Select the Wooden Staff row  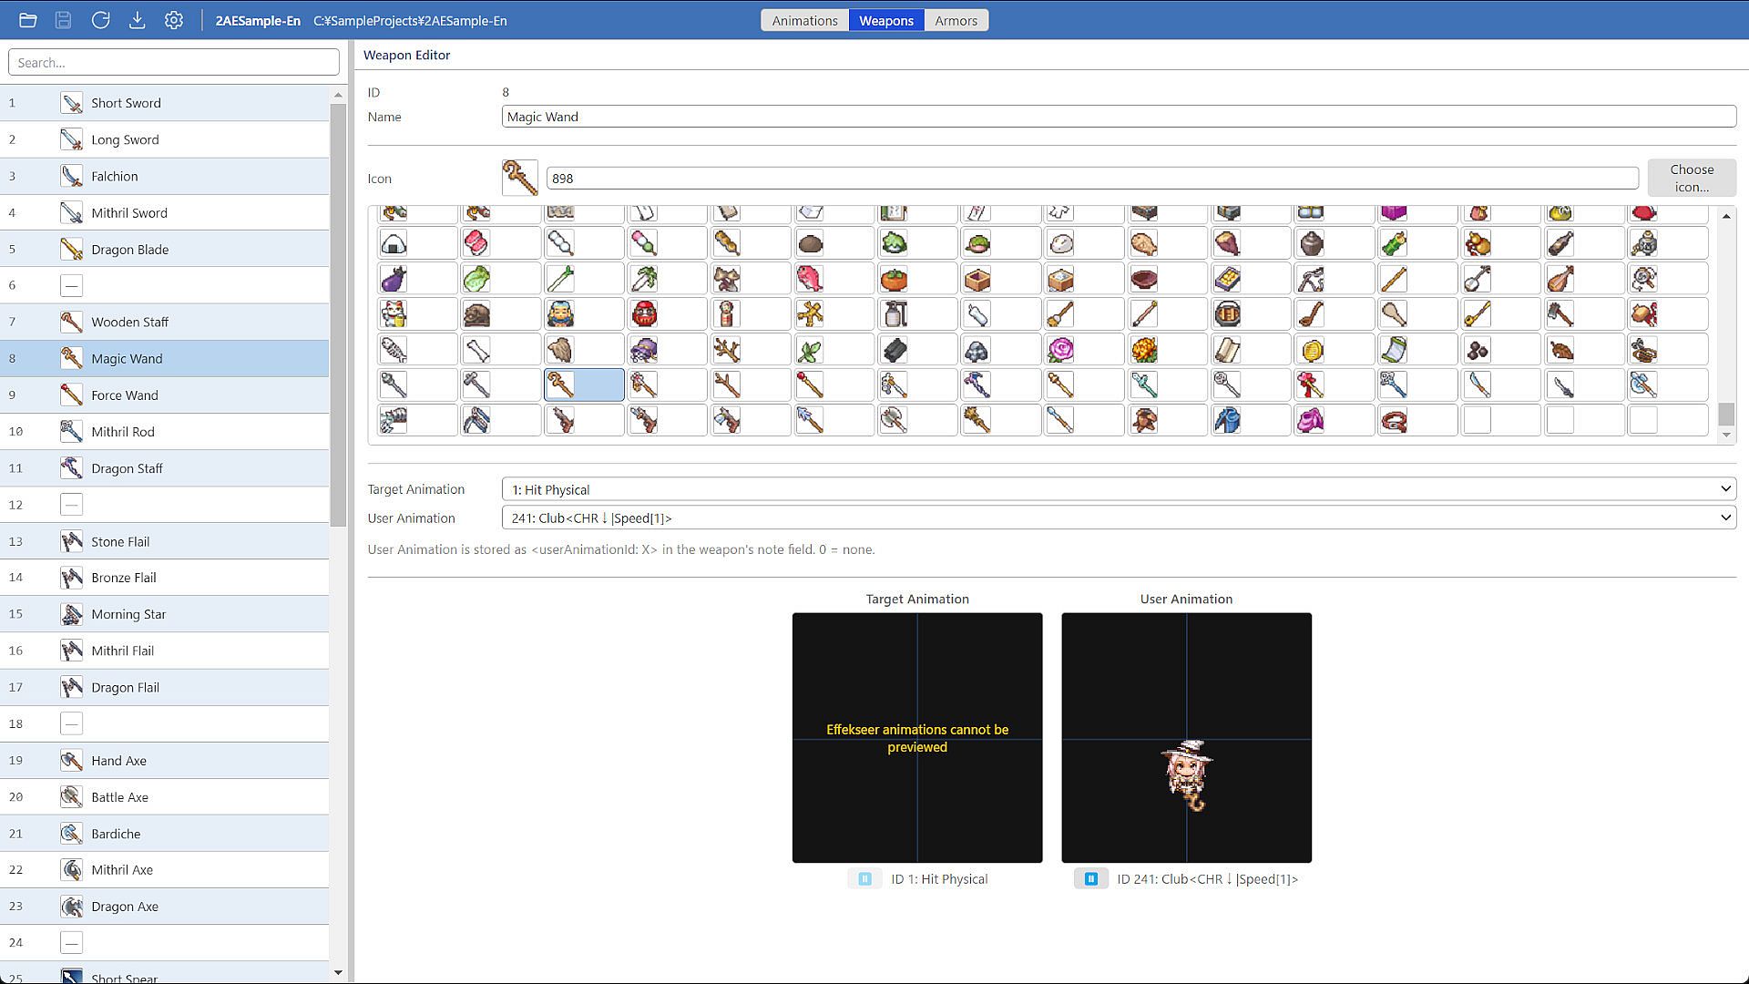pos(165,322)
